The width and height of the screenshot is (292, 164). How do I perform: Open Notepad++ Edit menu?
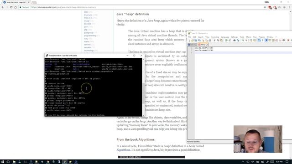point(194,37)
